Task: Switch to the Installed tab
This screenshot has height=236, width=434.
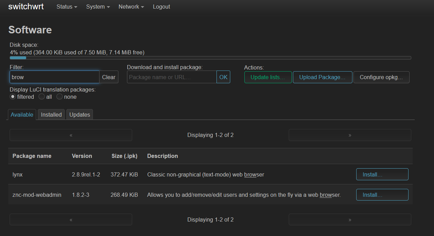Action: pos(51,114)
